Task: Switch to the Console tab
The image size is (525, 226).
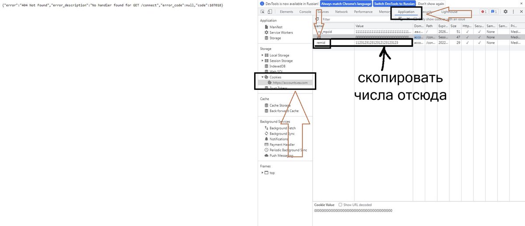Action: coord(305,12)
